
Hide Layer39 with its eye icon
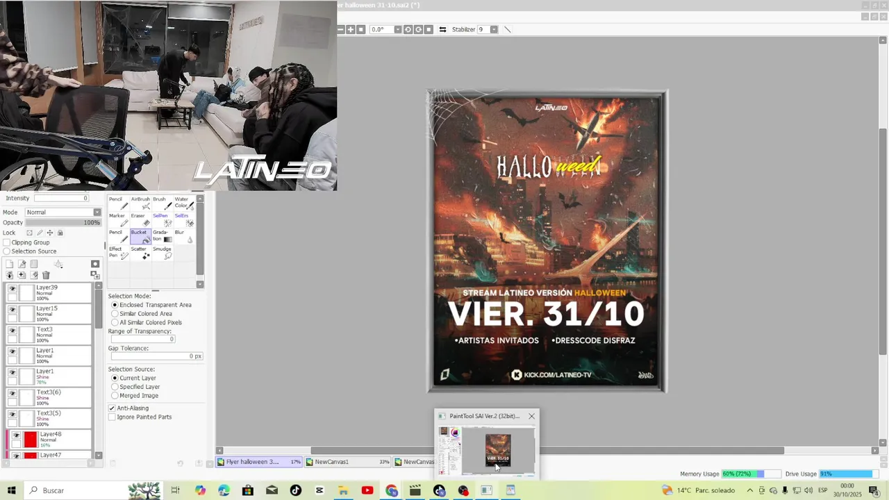pyautogui.click(x=12, y=289)
